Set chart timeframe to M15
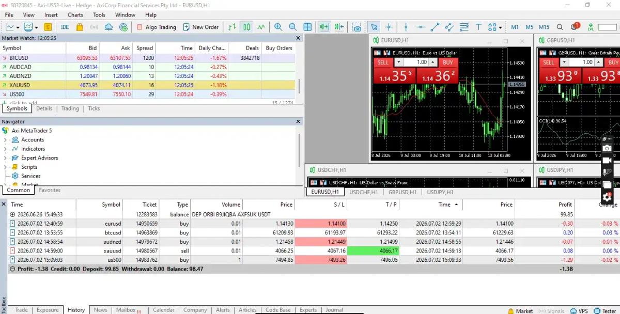 tap(544, 27)
